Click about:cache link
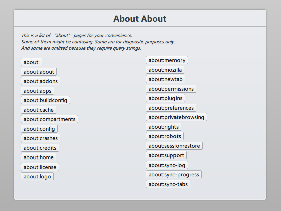 coord(39,110)
